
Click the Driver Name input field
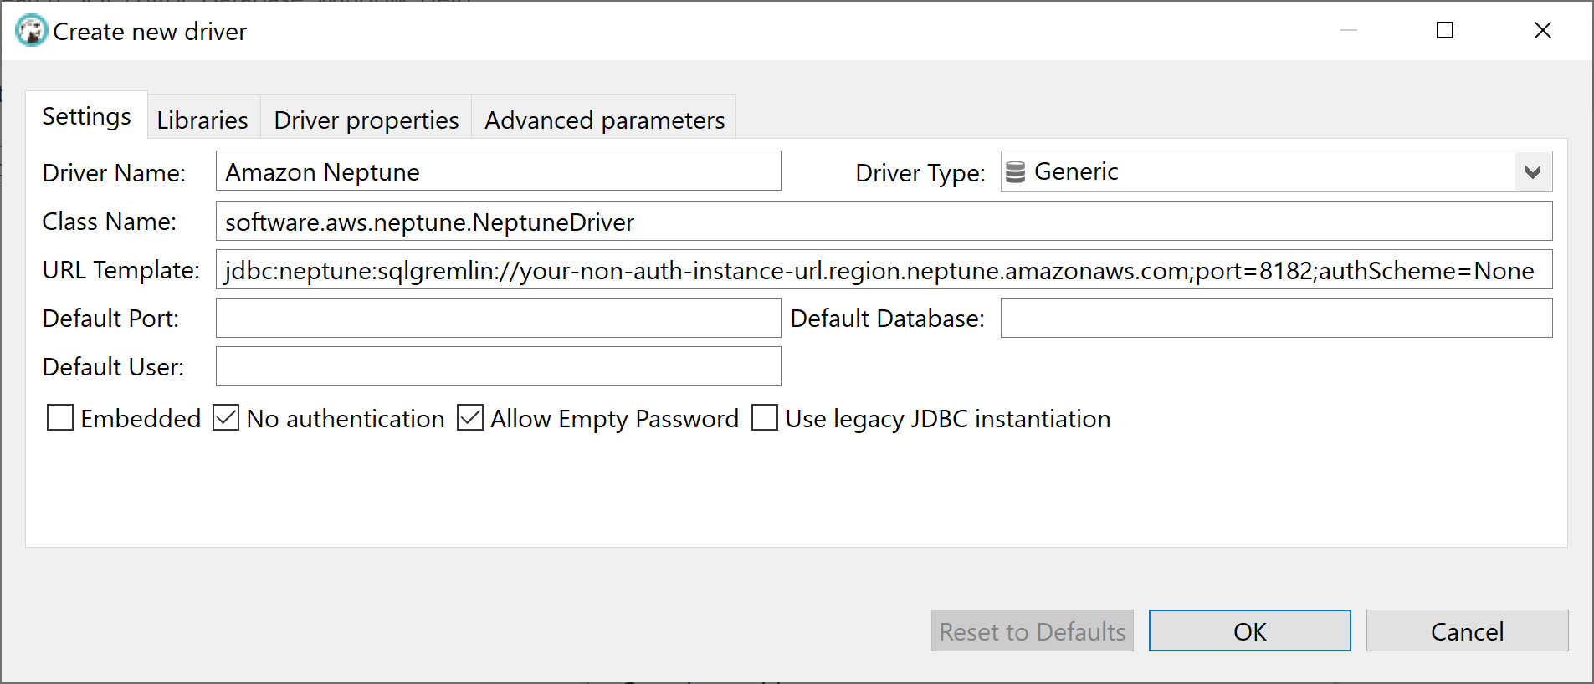499,171
